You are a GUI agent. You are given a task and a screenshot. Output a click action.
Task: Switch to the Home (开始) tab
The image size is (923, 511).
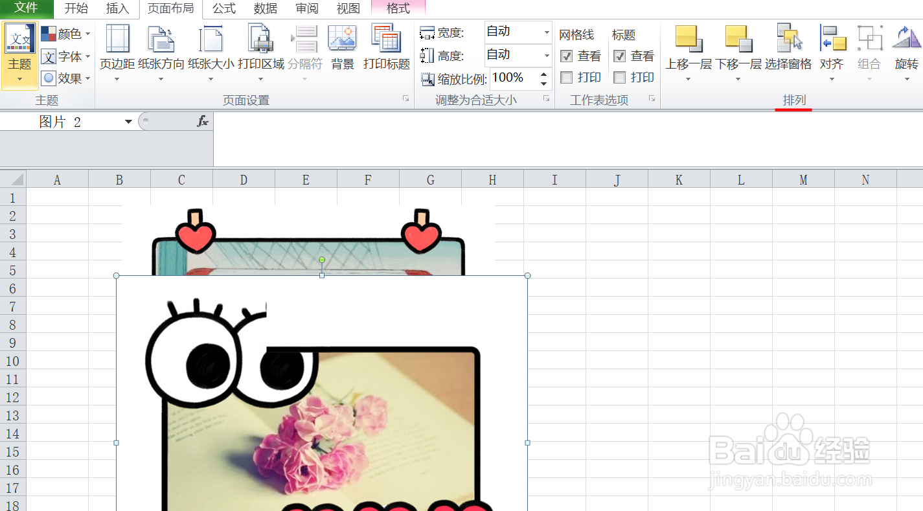(x=76, y=9)
